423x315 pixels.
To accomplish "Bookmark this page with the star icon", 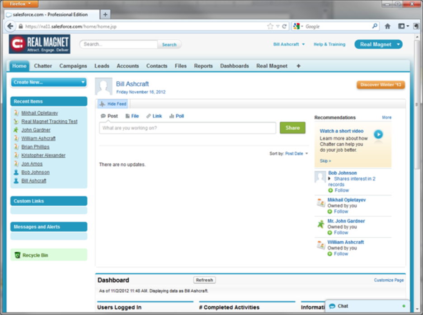I will tap(270, 26).
